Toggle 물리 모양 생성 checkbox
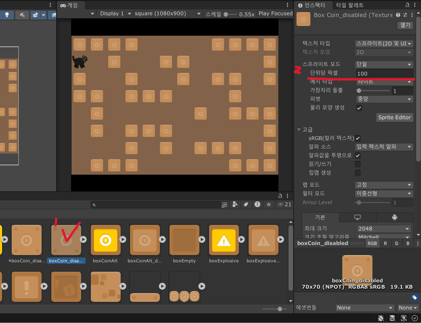421x323 pixels. [359, 108]
